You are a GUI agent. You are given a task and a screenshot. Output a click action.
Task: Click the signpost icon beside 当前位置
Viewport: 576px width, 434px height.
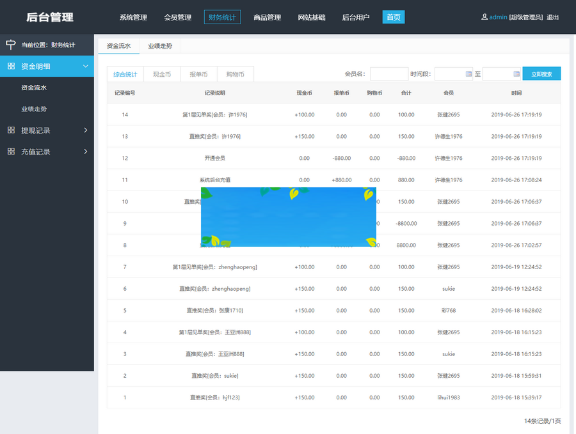point(10,45)
